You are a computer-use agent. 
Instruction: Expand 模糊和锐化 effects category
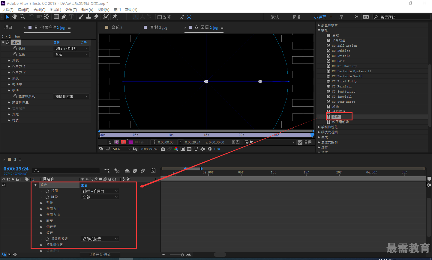point(319,127)
